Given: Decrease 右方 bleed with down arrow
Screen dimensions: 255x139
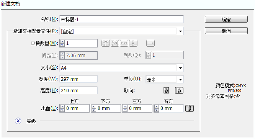Looking at the screenshot, I should [x=157, y=110].
